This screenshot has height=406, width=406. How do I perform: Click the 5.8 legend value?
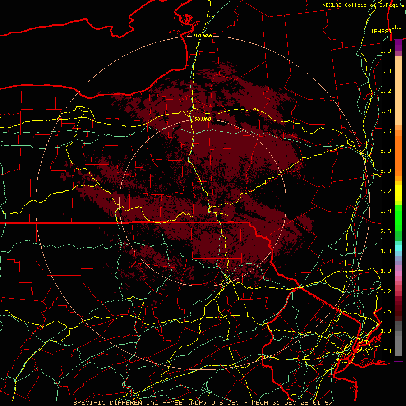click(386, 151)
